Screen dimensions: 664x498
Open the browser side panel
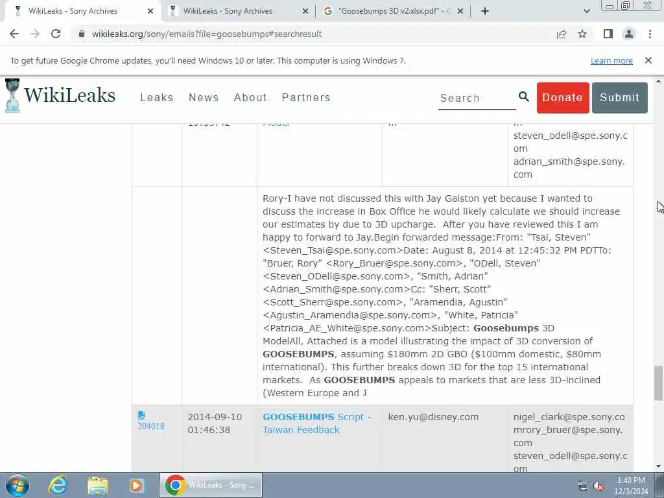pos(608,34)
